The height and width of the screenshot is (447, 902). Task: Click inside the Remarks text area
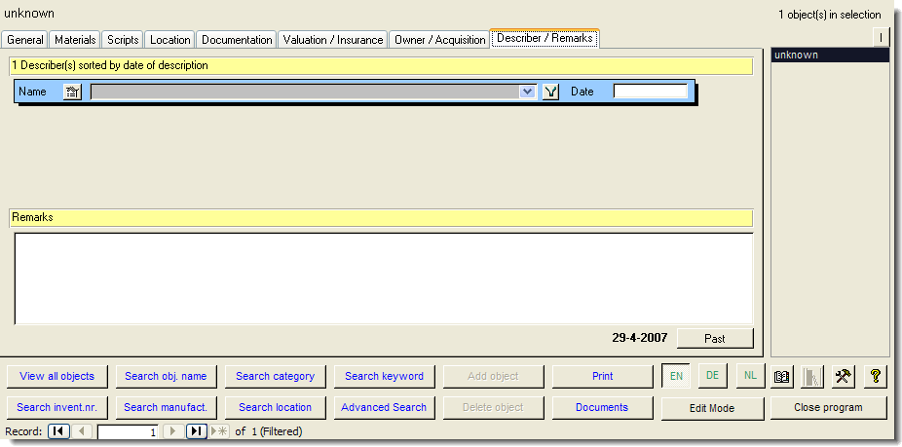click(x=383, y=278)
